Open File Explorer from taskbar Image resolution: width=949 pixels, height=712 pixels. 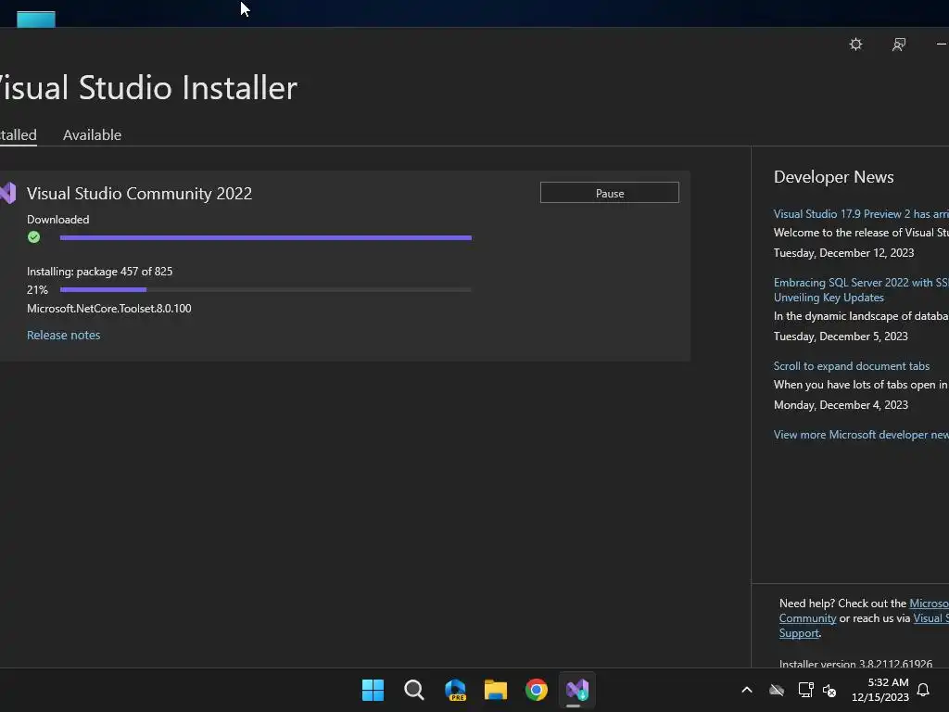[496, 690]
